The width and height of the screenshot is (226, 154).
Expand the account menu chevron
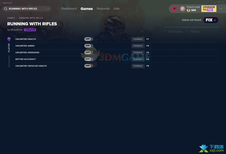(x=221, y=8)
